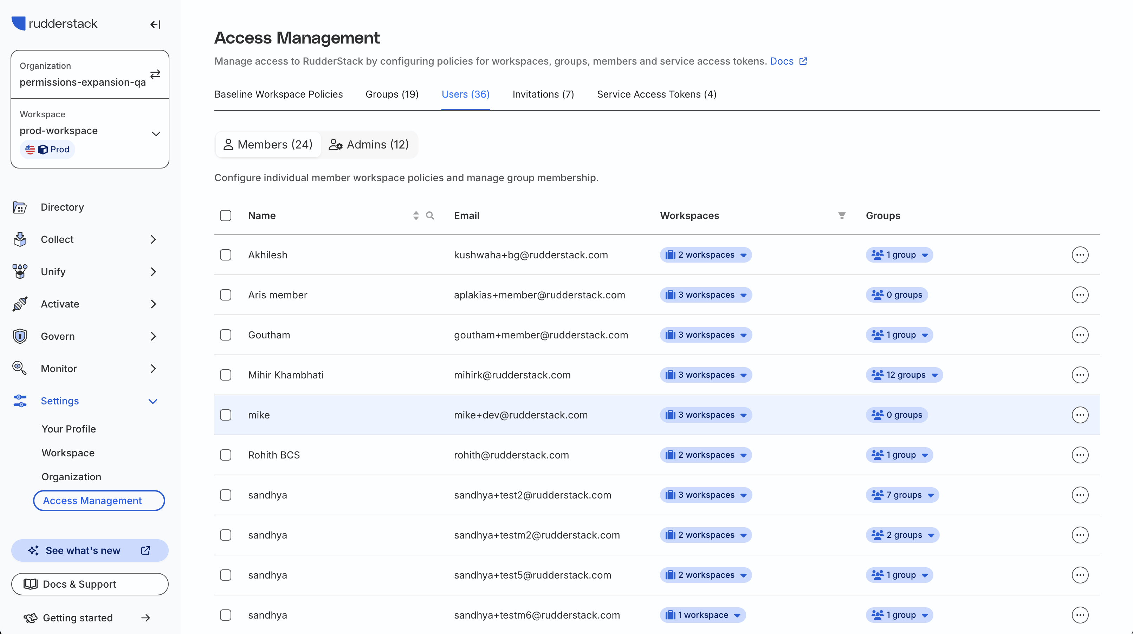Open the more options menu for Akhilesh

(1080, 255)
